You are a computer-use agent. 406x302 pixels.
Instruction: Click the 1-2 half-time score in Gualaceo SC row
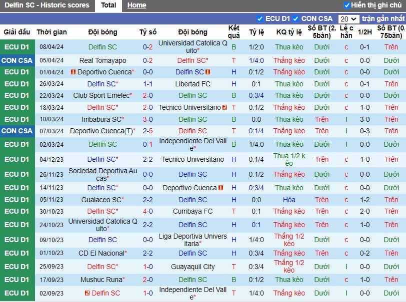point(365,200)
